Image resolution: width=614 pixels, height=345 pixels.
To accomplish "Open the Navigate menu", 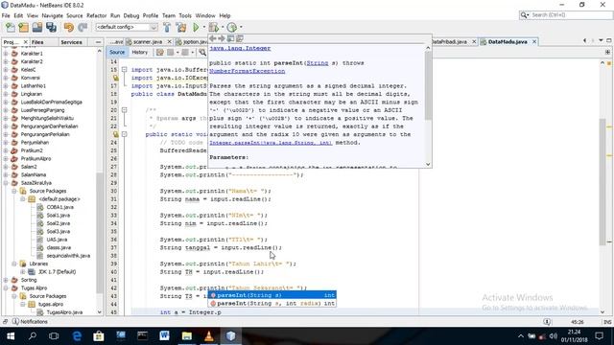I will (52, 15).
